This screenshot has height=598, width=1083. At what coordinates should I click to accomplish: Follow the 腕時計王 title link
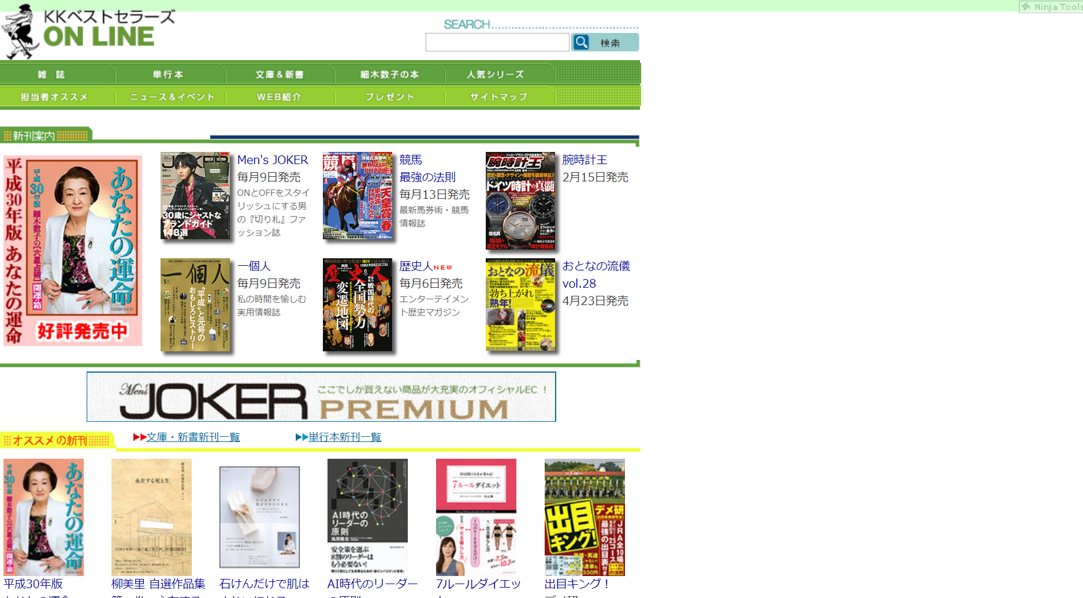click(x=585, y=160)
